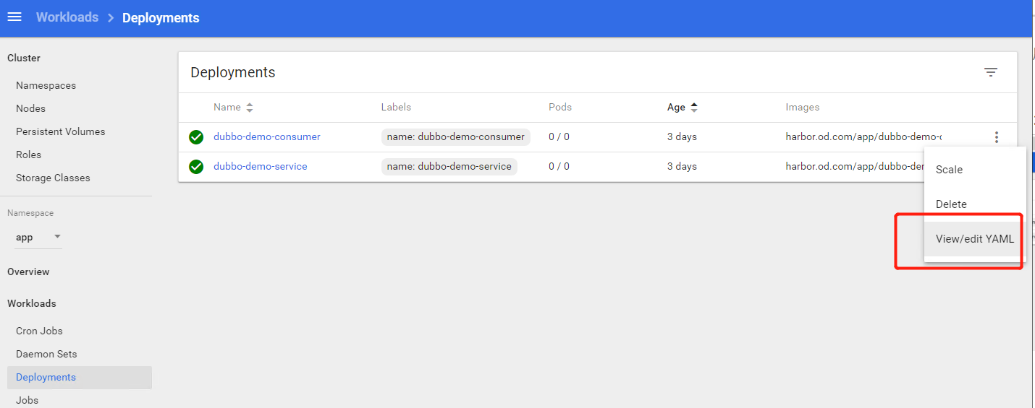Screen dimensions: 1035x408
Task: Open dubbo-demo-consumer deployment link
Action: click(266, 136)
